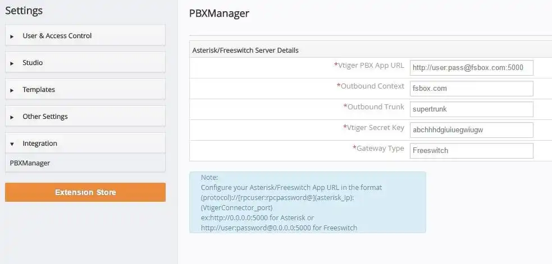The width and height of the screenshot is (552, 264).
Task: Collapse the Integration section arrow
Action: [x=12, y=144]
